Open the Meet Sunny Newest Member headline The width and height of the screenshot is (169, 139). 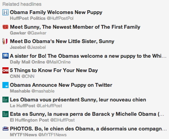75,27
